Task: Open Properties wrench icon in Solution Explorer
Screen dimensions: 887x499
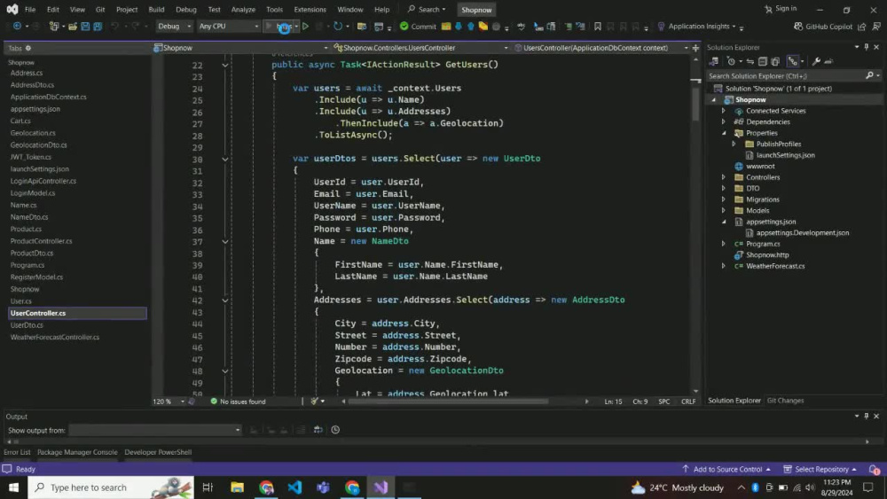Action: click(x=816, y=61)
